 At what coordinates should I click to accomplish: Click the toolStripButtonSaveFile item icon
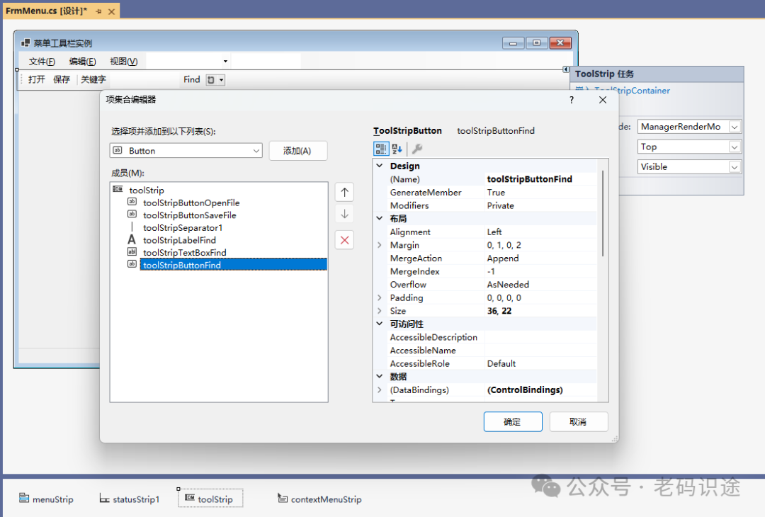pos(132,214)
